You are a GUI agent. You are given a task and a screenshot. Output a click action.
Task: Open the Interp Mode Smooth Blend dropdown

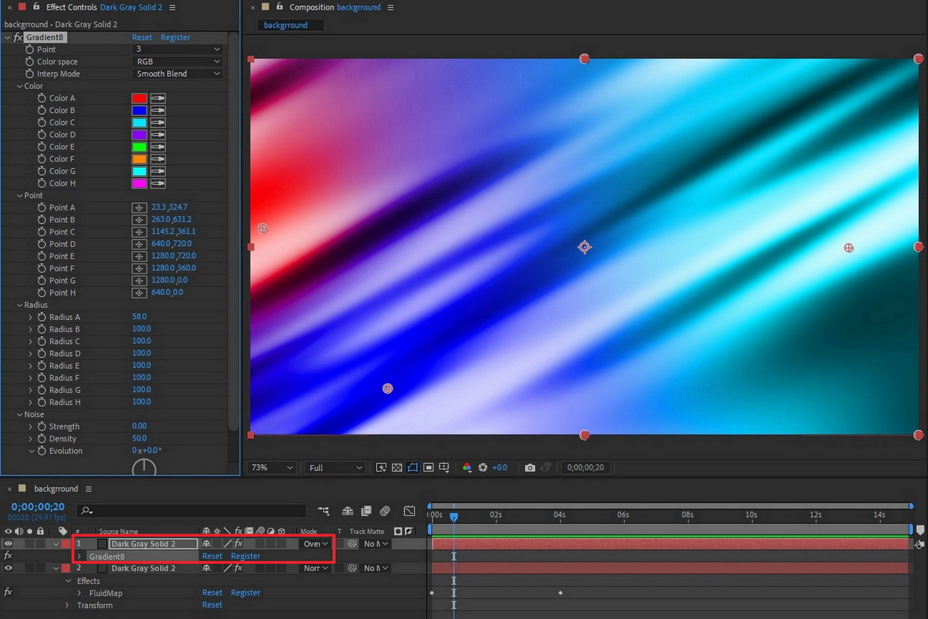(x=178, y=74)
